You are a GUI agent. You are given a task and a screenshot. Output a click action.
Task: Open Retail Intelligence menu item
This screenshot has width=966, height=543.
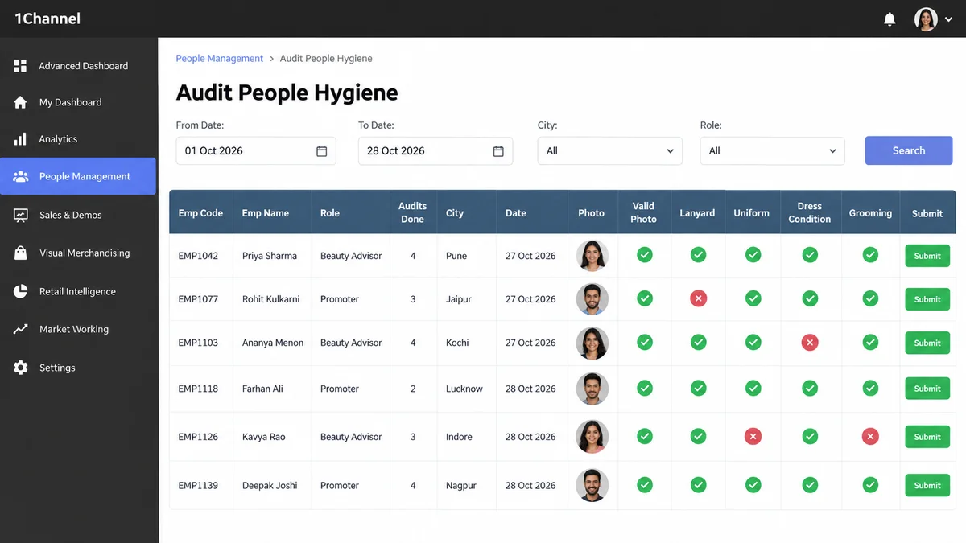coord(78,291)
